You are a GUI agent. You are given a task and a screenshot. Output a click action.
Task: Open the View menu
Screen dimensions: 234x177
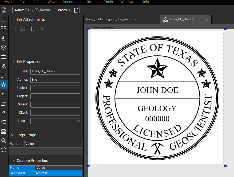(x=51, y=2)
